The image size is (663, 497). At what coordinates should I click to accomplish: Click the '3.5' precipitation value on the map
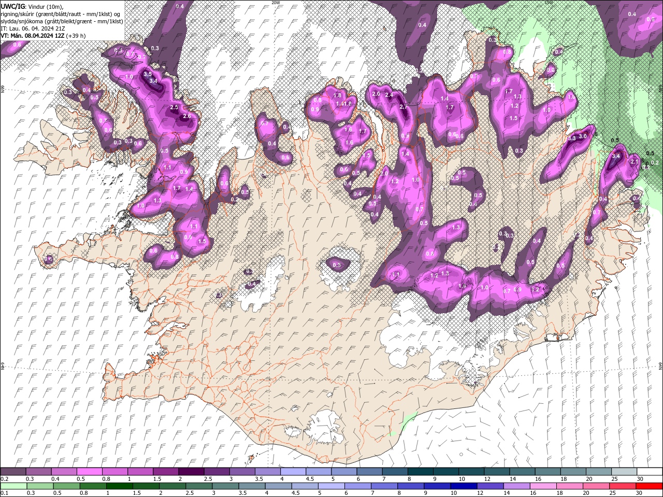pyautogui.click(x=148, y=74)
